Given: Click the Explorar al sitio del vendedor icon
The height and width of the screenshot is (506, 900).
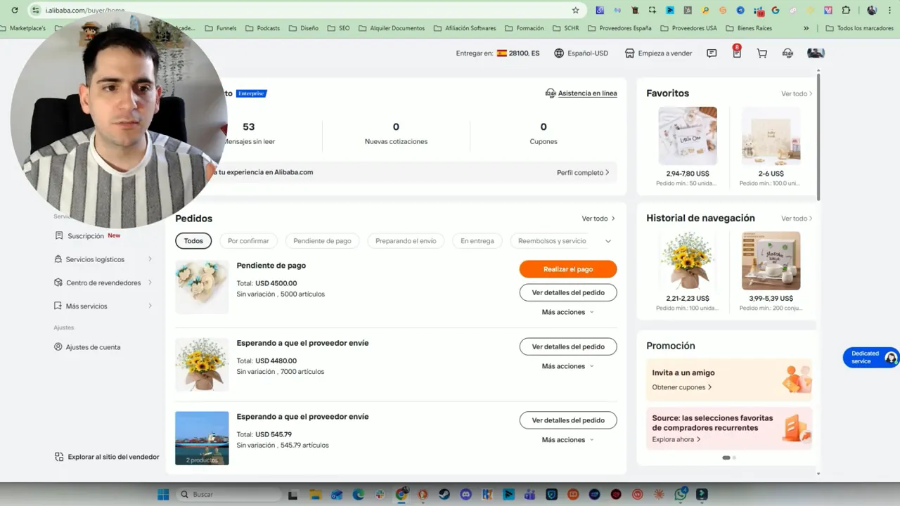Looking at the screenshot, I should click(59, 457).
